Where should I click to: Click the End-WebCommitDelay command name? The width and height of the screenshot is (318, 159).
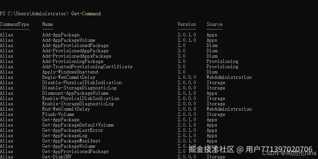click(66, 109)
